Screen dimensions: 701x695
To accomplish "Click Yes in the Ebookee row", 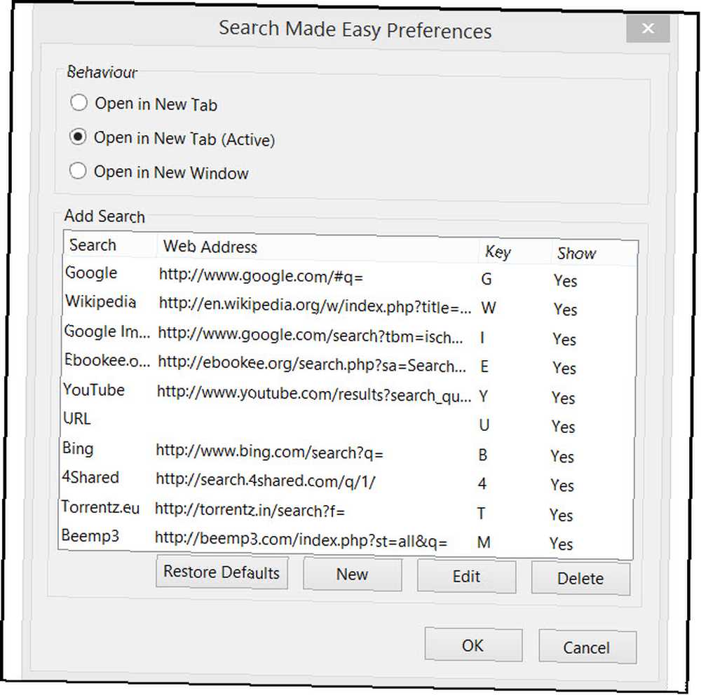I will [x=564, y=368].
